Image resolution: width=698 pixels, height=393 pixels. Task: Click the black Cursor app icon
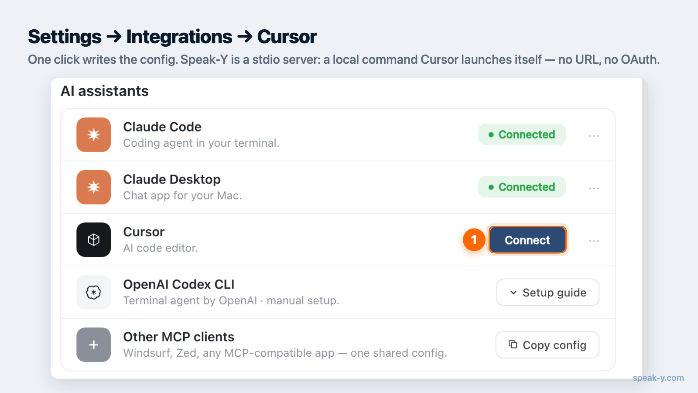[93, 240]
